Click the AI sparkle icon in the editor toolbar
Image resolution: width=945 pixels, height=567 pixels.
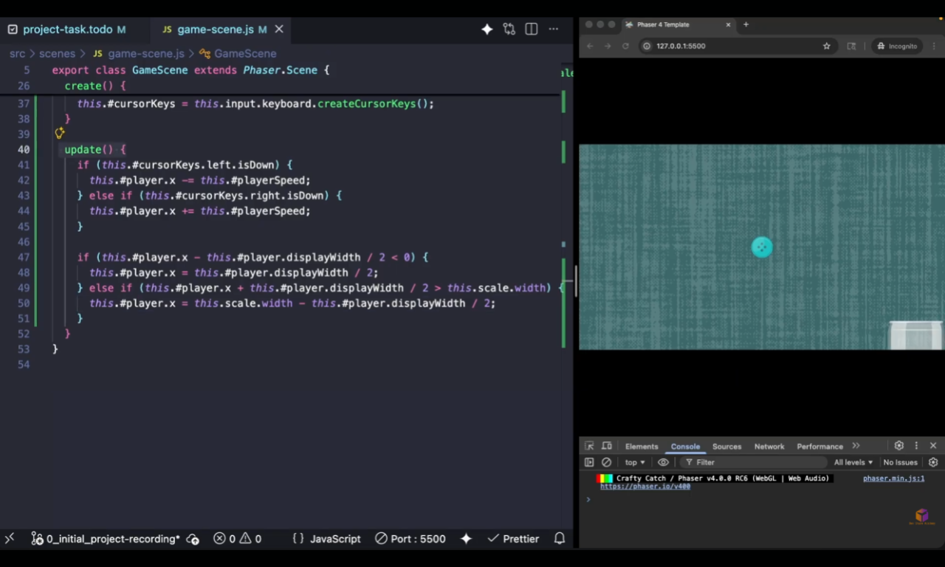click(x=487, y=29)
